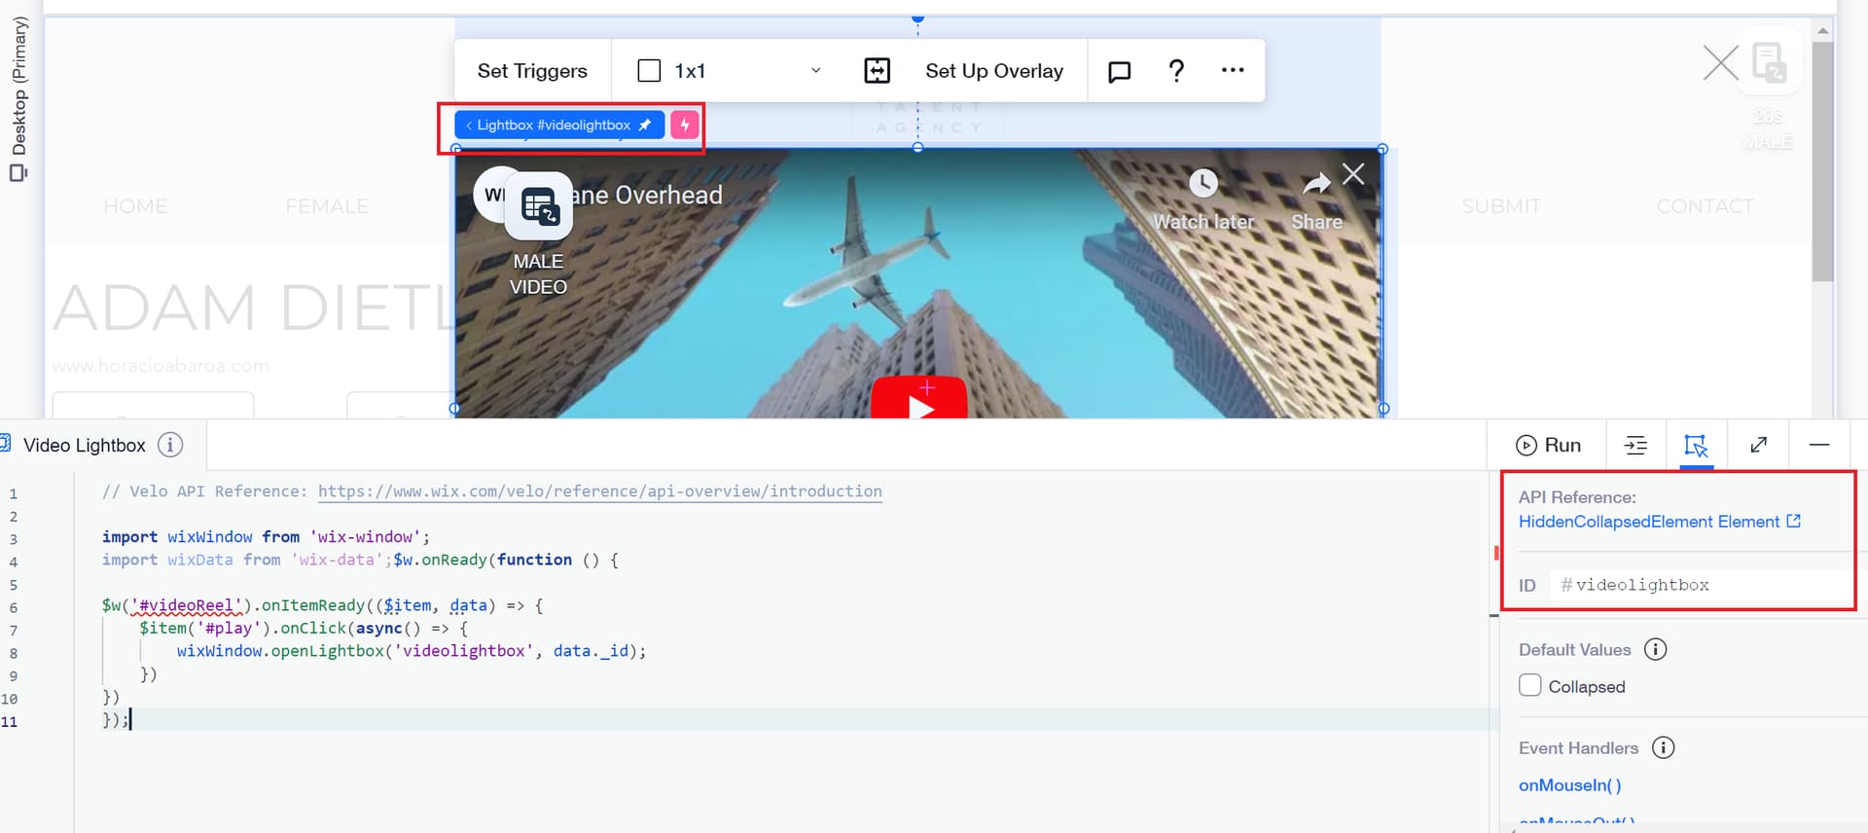Toggle the properties and events panel icon

pos(1696,445)
